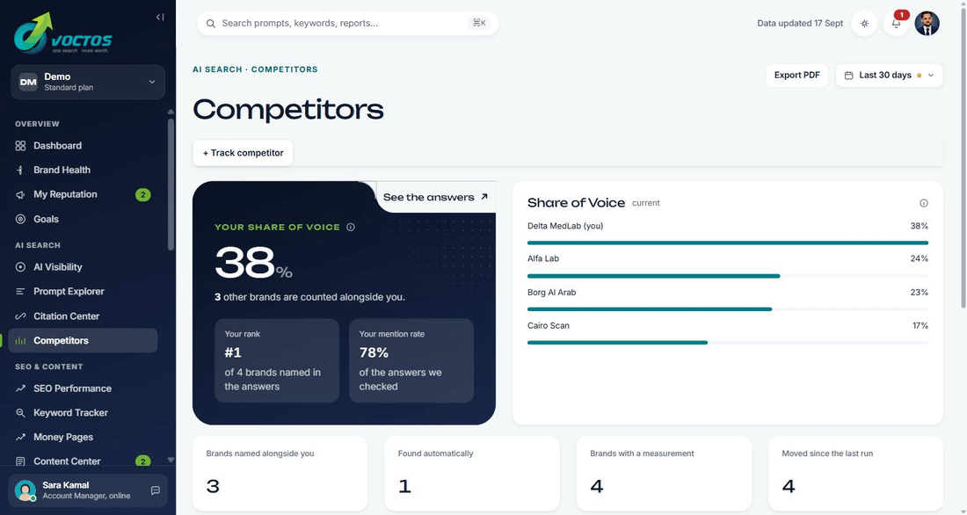Click Brands with a measurement card
Image resolution: width=967 pixels, height=515 pixels.
[665, 474]
